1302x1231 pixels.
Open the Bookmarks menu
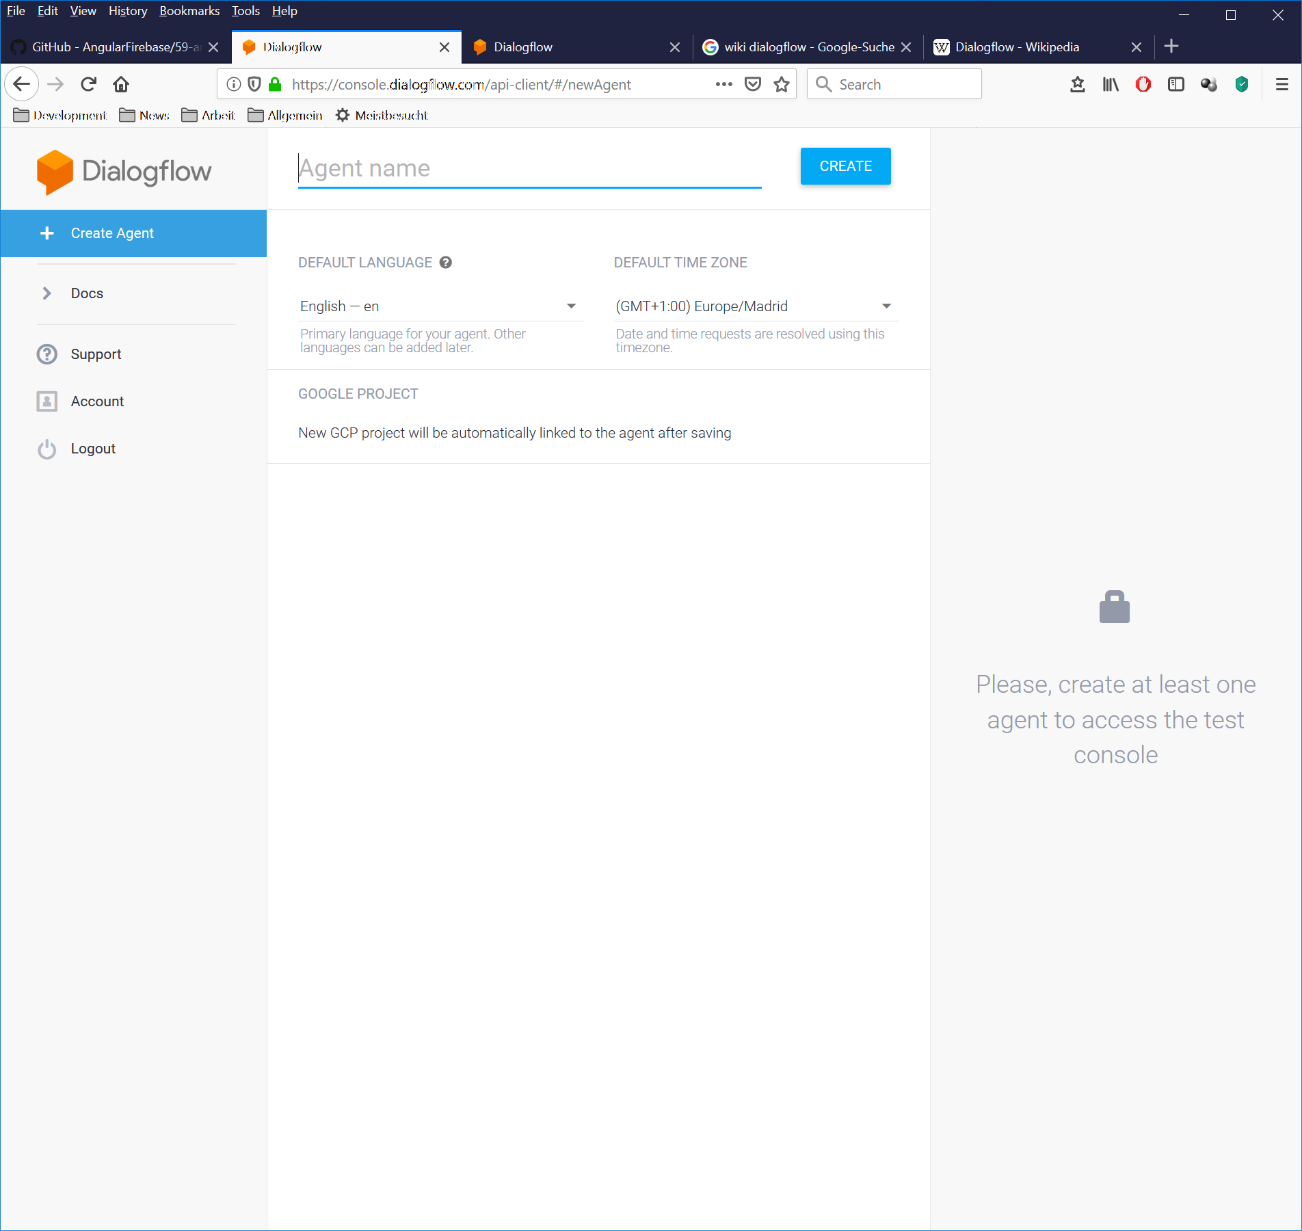(189, 11)
